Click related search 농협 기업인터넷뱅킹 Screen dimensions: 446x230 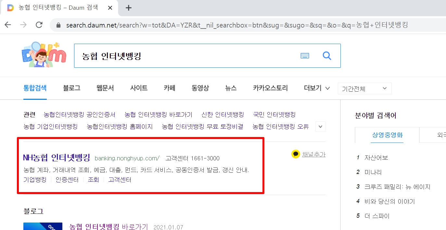[x=51, y=126]
